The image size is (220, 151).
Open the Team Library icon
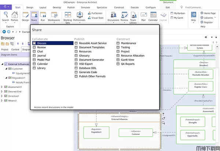[x=133, y=17]
